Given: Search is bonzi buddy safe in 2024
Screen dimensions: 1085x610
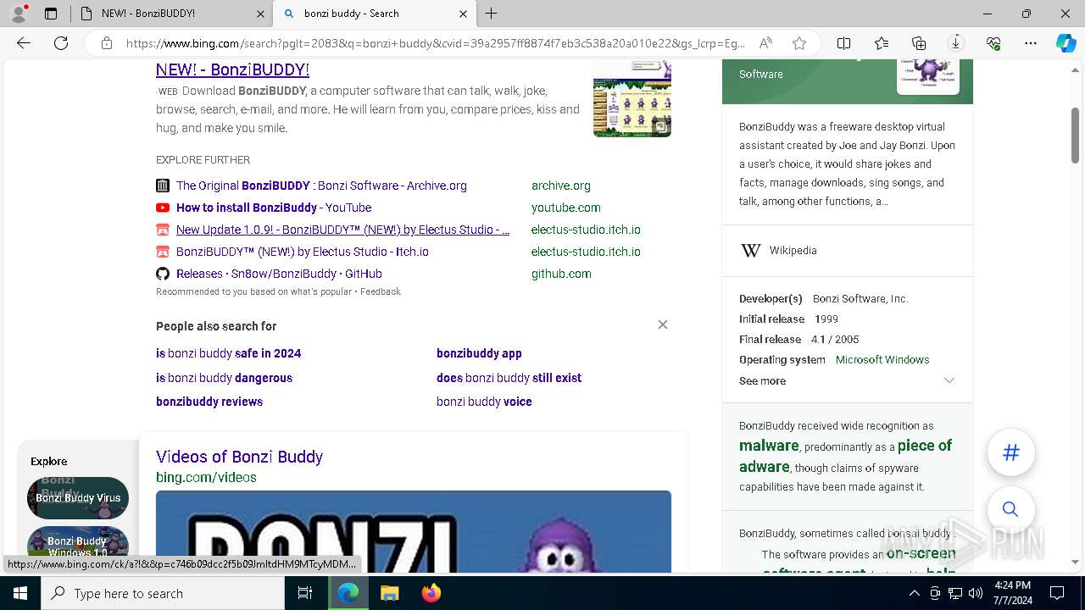Looking at the screenshot, I should pyautogui.click(x=228, y=353).
